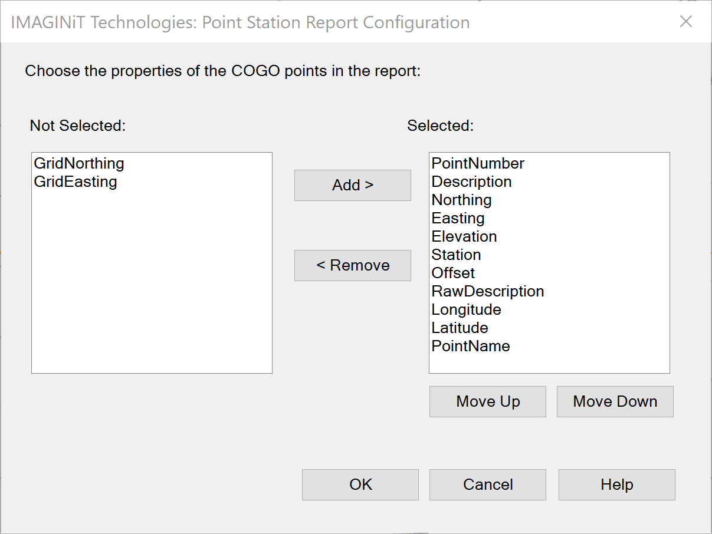Highlight Elevation in Selected list
The width and height of the screenshot is (712, 534).
click(464, 236)
